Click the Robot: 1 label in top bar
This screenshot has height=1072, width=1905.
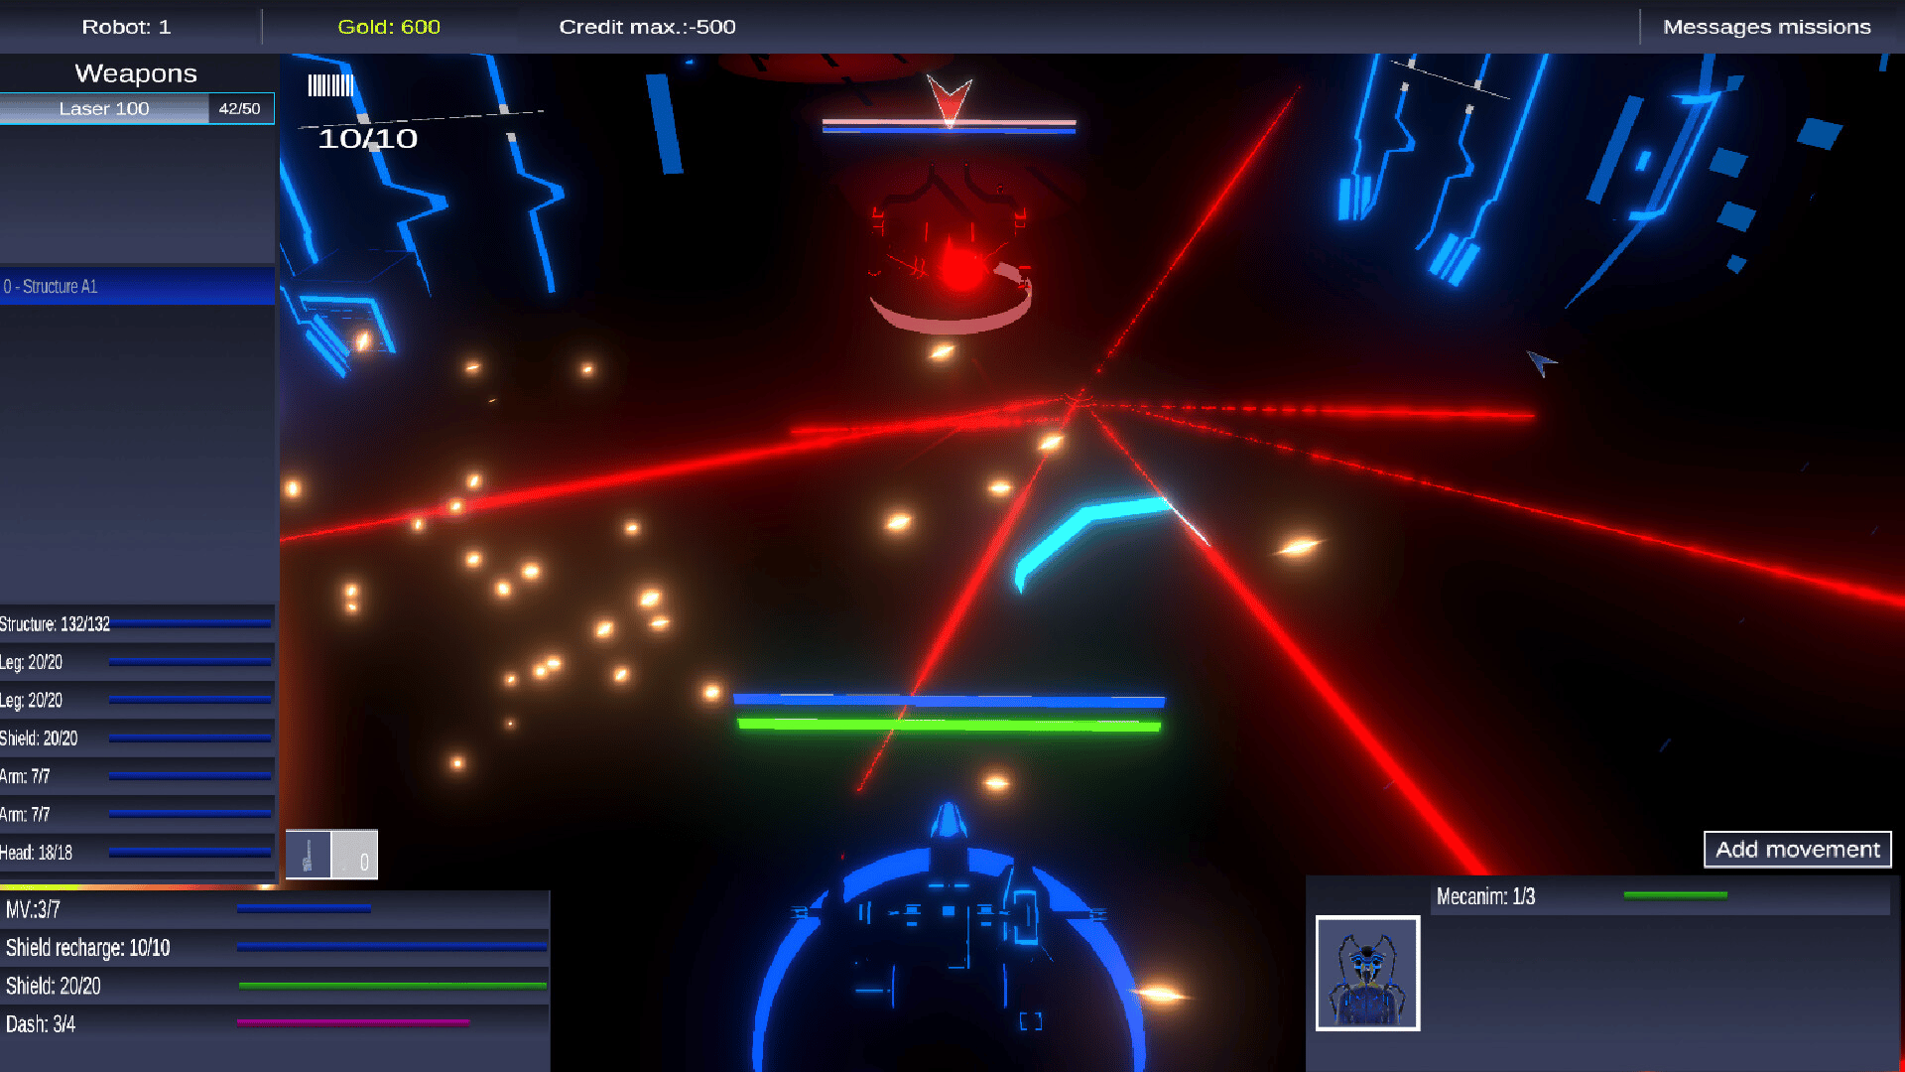[126, 27]
